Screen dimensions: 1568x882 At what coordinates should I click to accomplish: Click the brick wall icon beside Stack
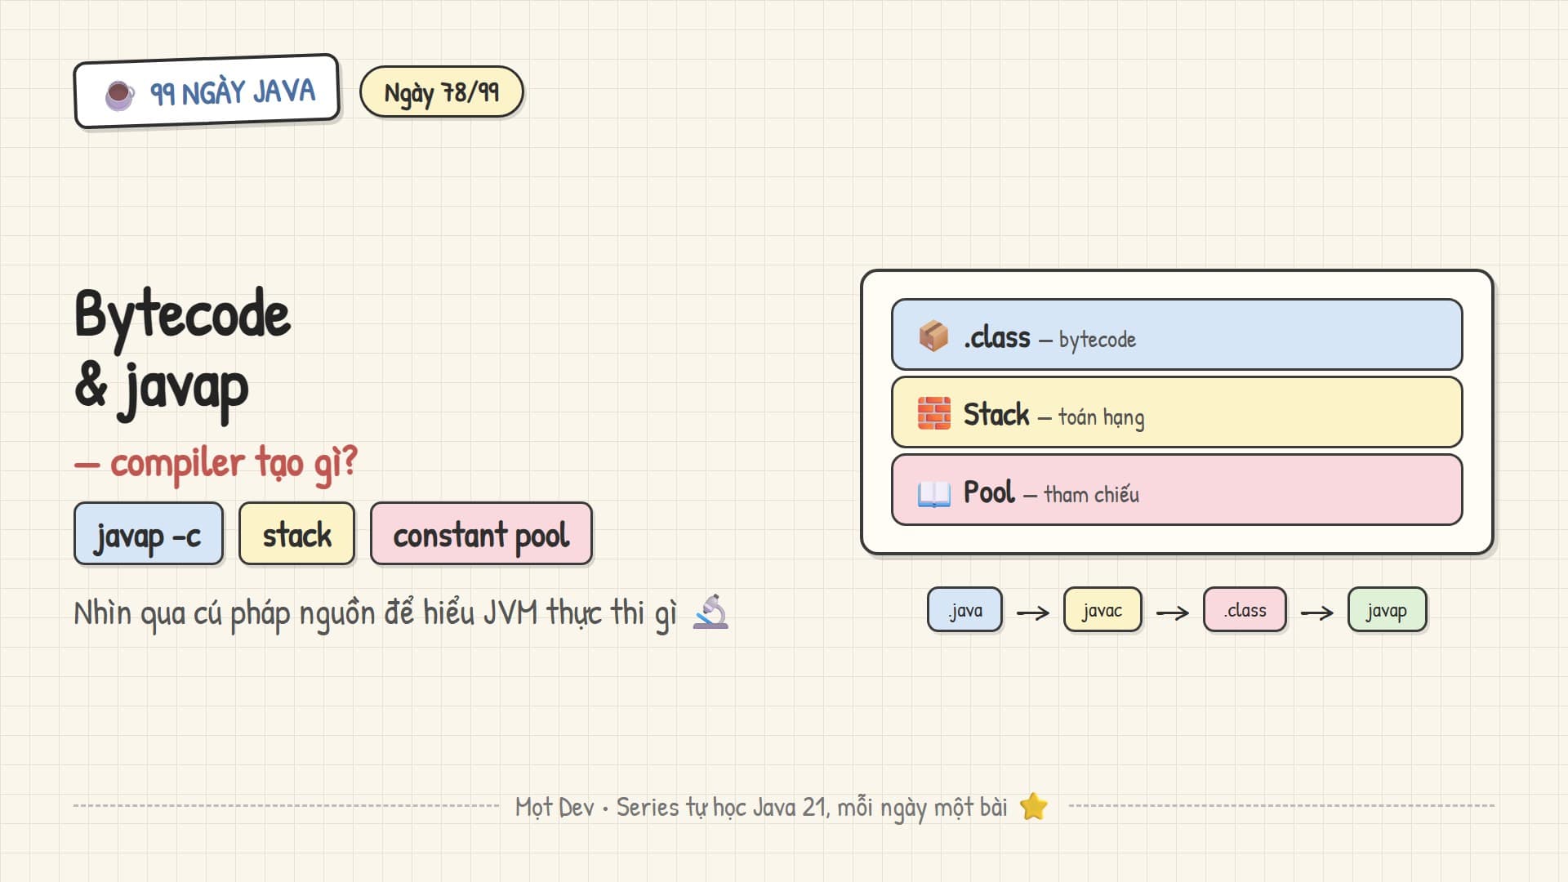933,413
